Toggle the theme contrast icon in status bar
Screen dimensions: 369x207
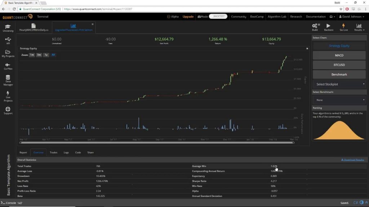362,203
